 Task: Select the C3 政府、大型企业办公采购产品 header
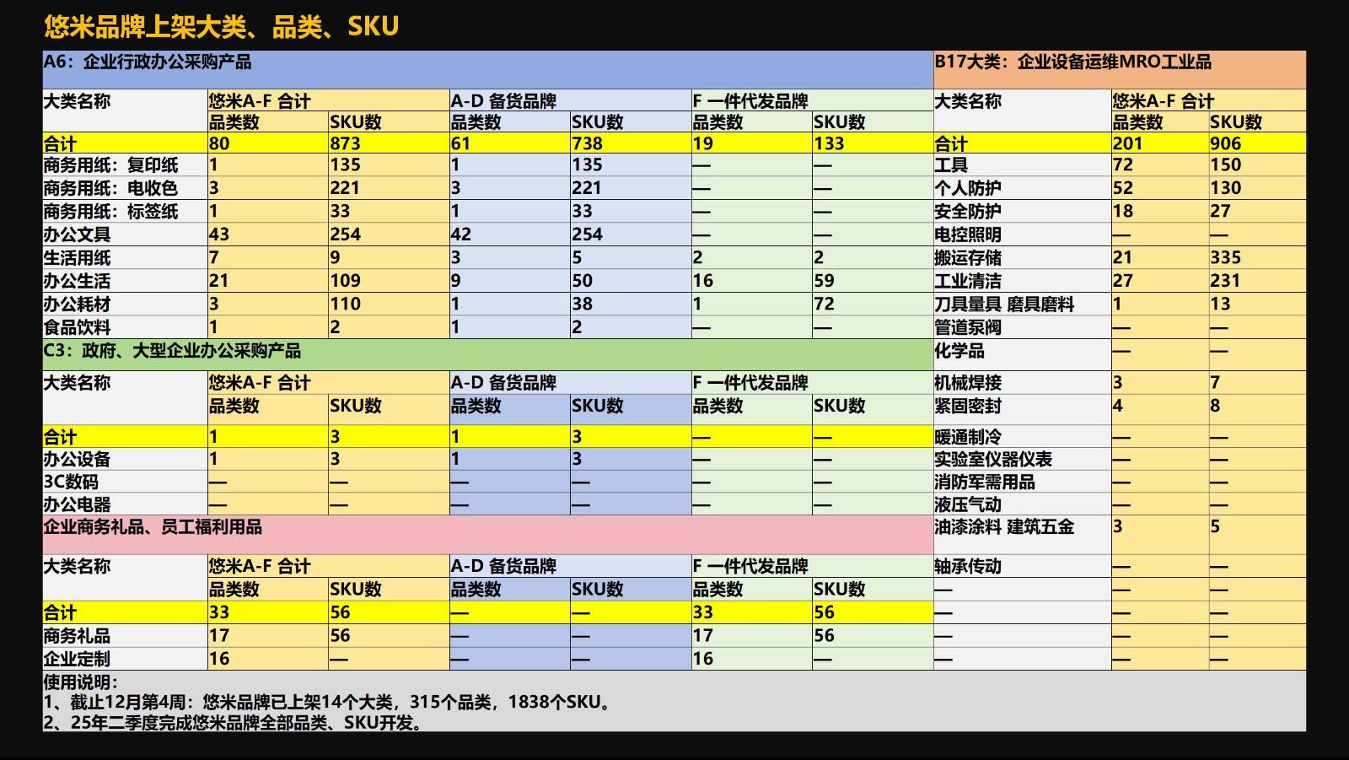coord(172,351)
